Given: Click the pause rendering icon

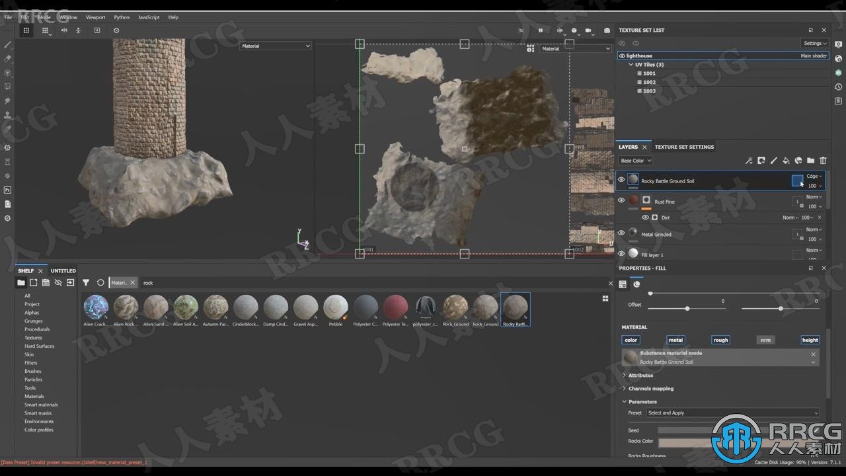Looking at the screenshot, I should click(x=541, y=30).
